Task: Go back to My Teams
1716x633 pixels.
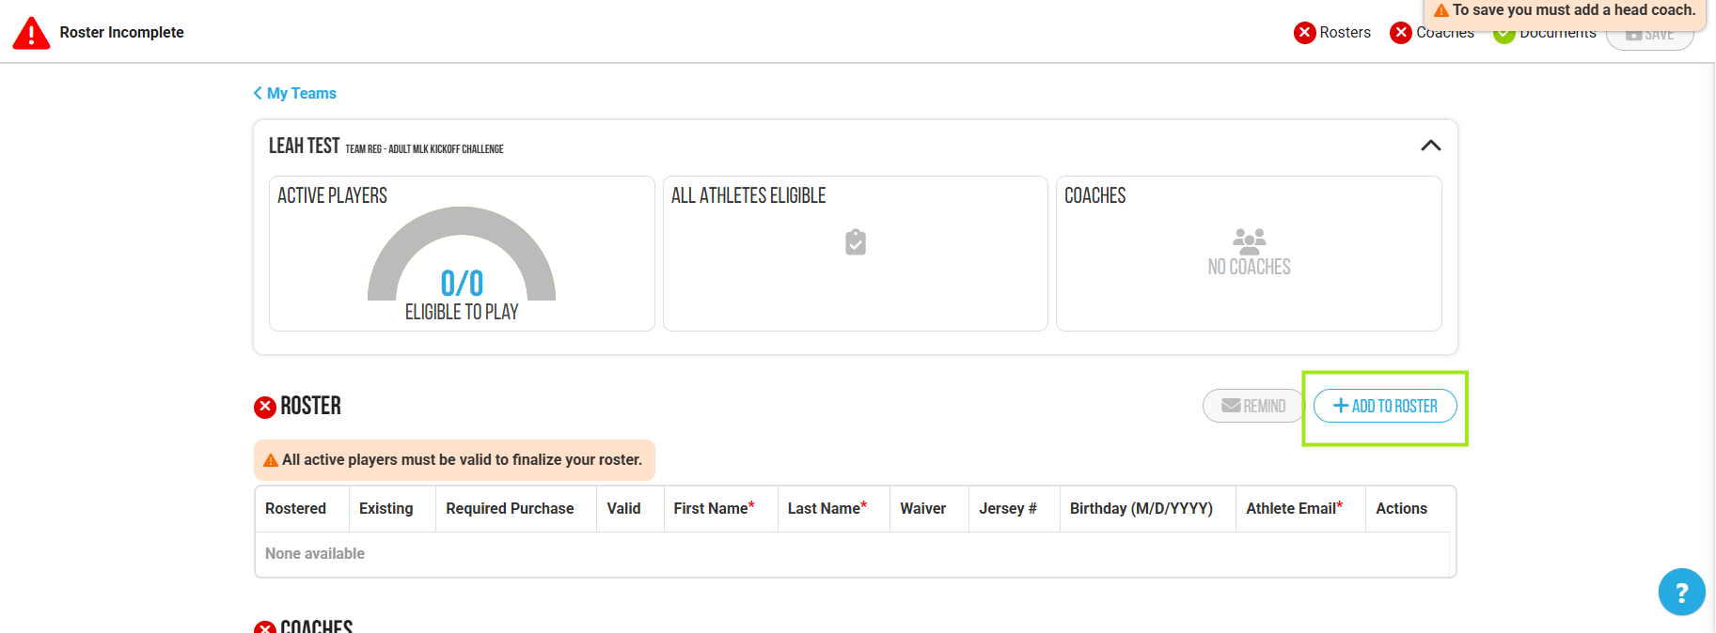Action: (x=295, y=93)
